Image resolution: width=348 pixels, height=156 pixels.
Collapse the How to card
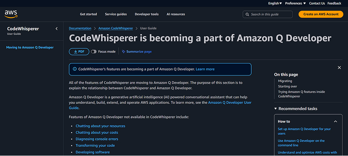tap(335, 121)
